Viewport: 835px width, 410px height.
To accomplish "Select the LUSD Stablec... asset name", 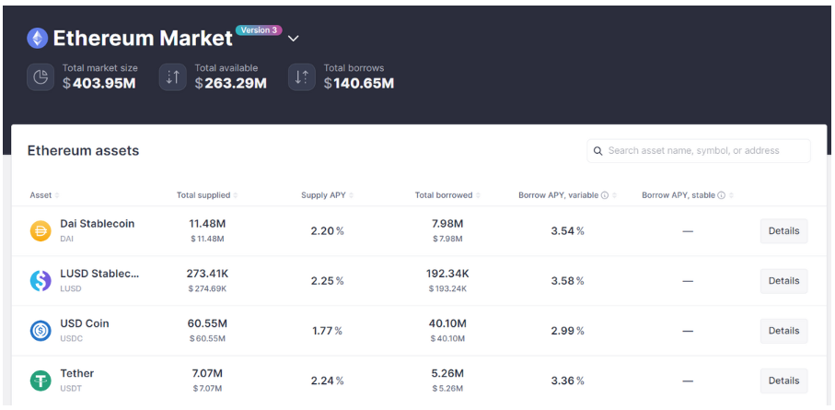I will coord(99,274).
